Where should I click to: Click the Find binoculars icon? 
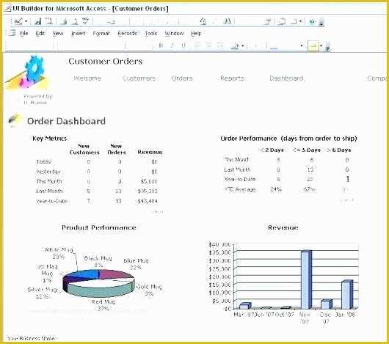228,21
